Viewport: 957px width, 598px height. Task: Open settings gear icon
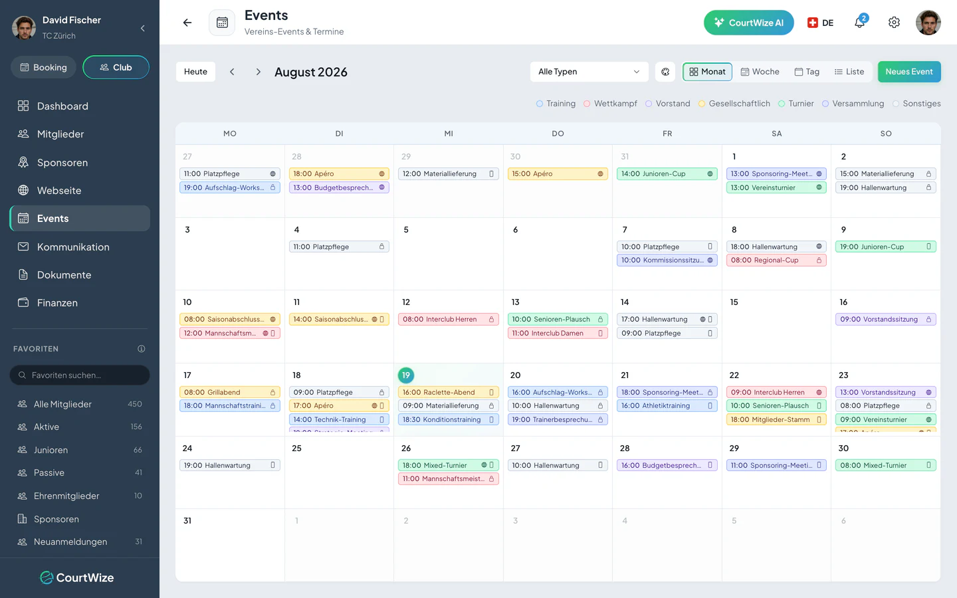(895, 23)
